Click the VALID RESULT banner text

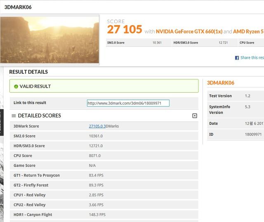click(35, 86)
